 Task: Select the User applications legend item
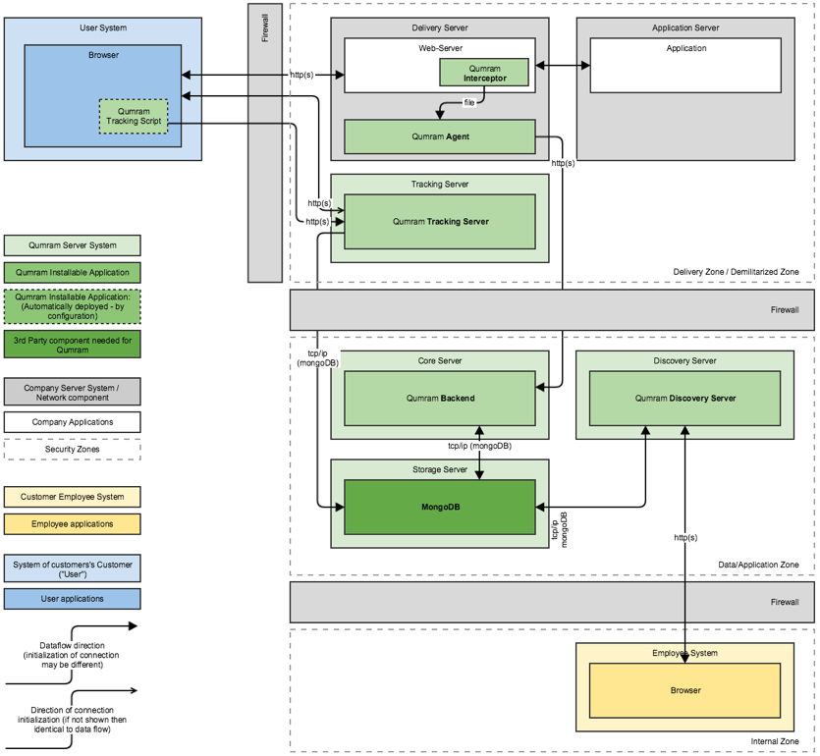73,599
